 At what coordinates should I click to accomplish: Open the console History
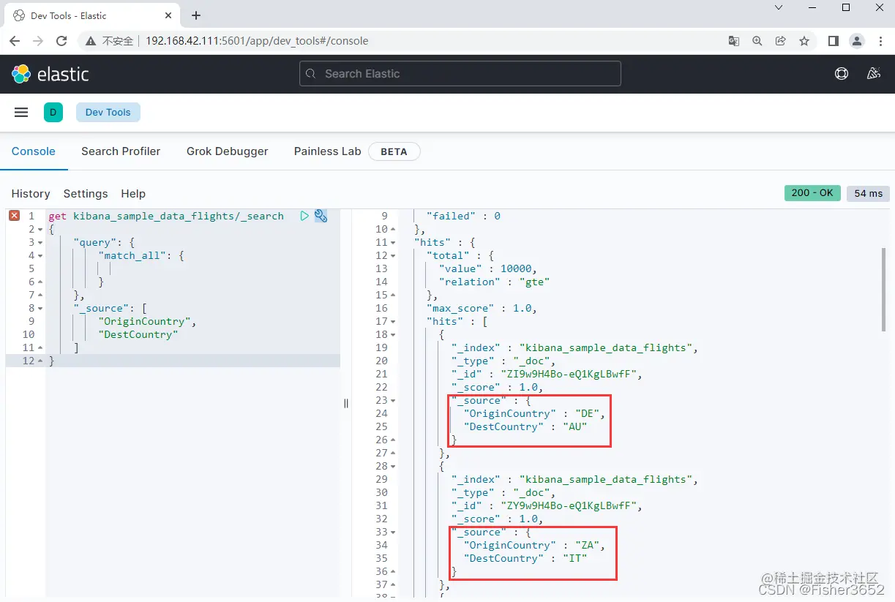[31, 194]
